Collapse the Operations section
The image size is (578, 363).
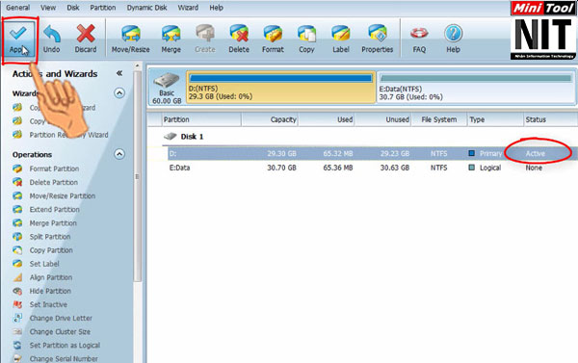click(x=119, y=154)
